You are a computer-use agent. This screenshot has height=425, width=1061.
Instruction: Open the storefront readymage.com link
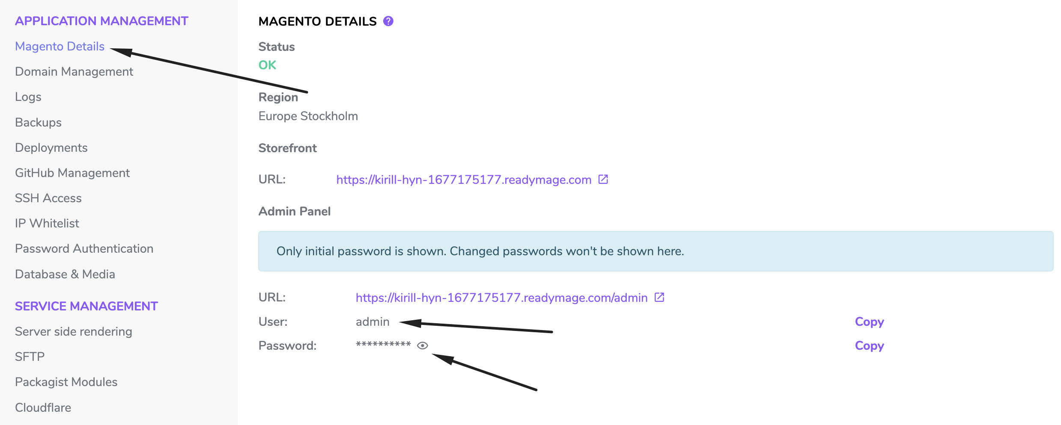tap(463, 180)
